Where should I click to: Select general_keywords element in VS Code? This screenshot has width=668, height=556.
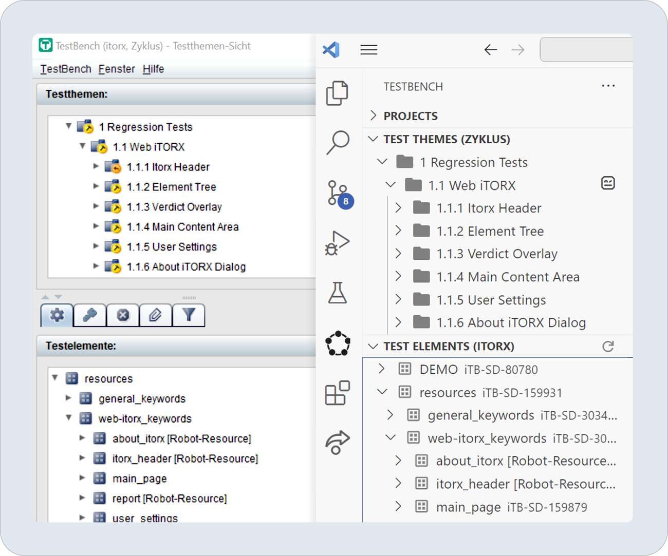[x=523, y=415]
